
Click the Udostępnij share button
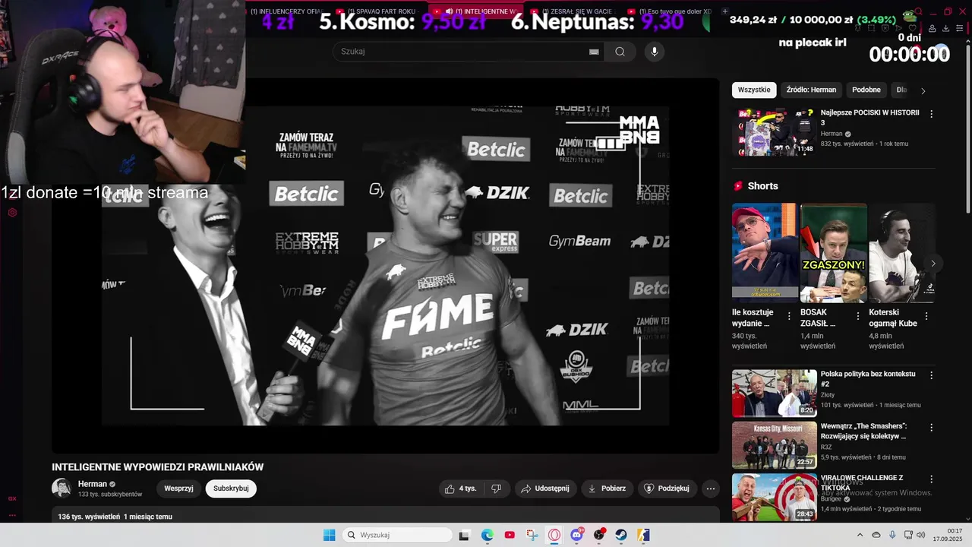545,489
